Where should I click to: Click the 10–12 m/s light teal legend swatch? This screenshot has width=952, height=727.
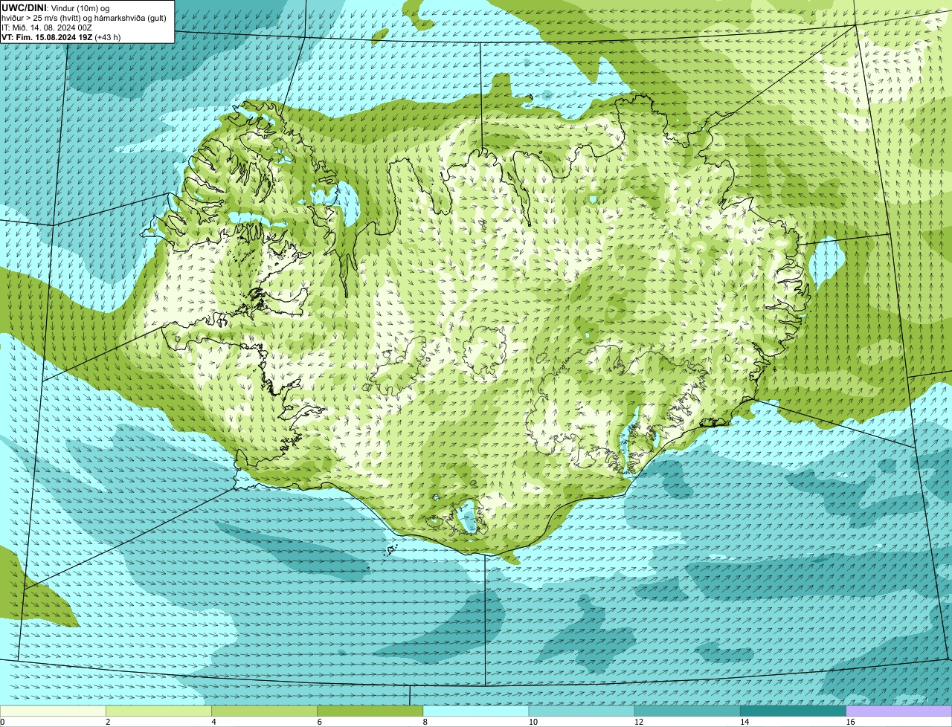click(582, 711)
